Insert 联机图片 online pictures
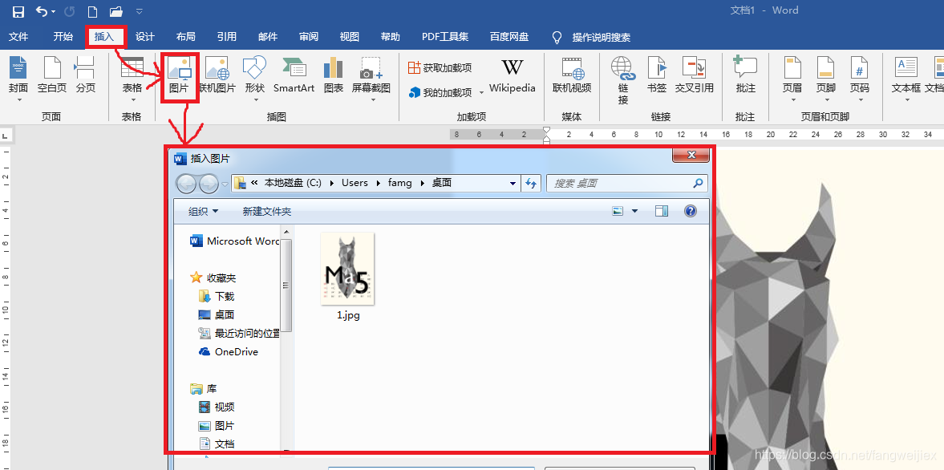Viewport: 944px width, 470px height. click(217, 76)
